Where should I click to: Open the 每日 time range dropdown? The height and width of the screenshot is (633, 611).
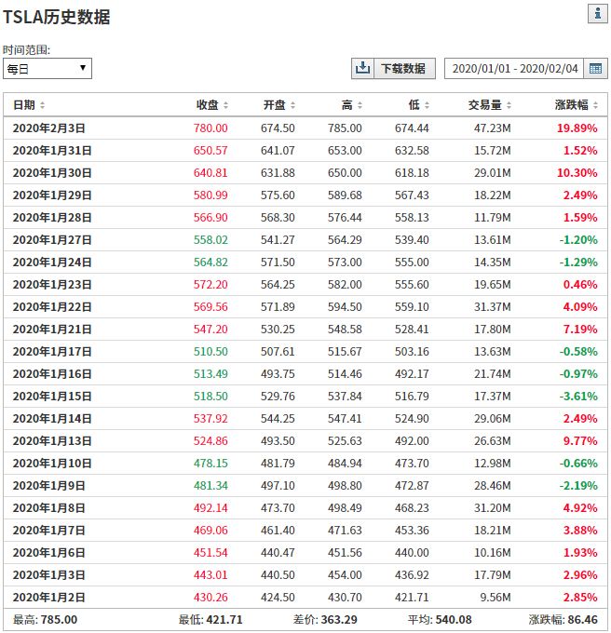coord(48,69)
